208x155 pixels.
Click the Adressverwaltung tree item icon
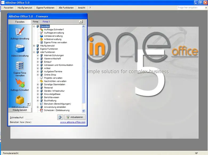pos(42,36)
